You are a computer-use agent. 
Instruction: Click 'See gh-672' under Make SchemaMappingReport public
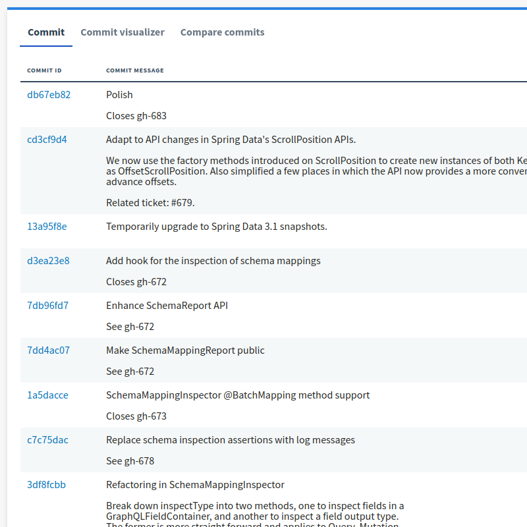tap(130, 372)
